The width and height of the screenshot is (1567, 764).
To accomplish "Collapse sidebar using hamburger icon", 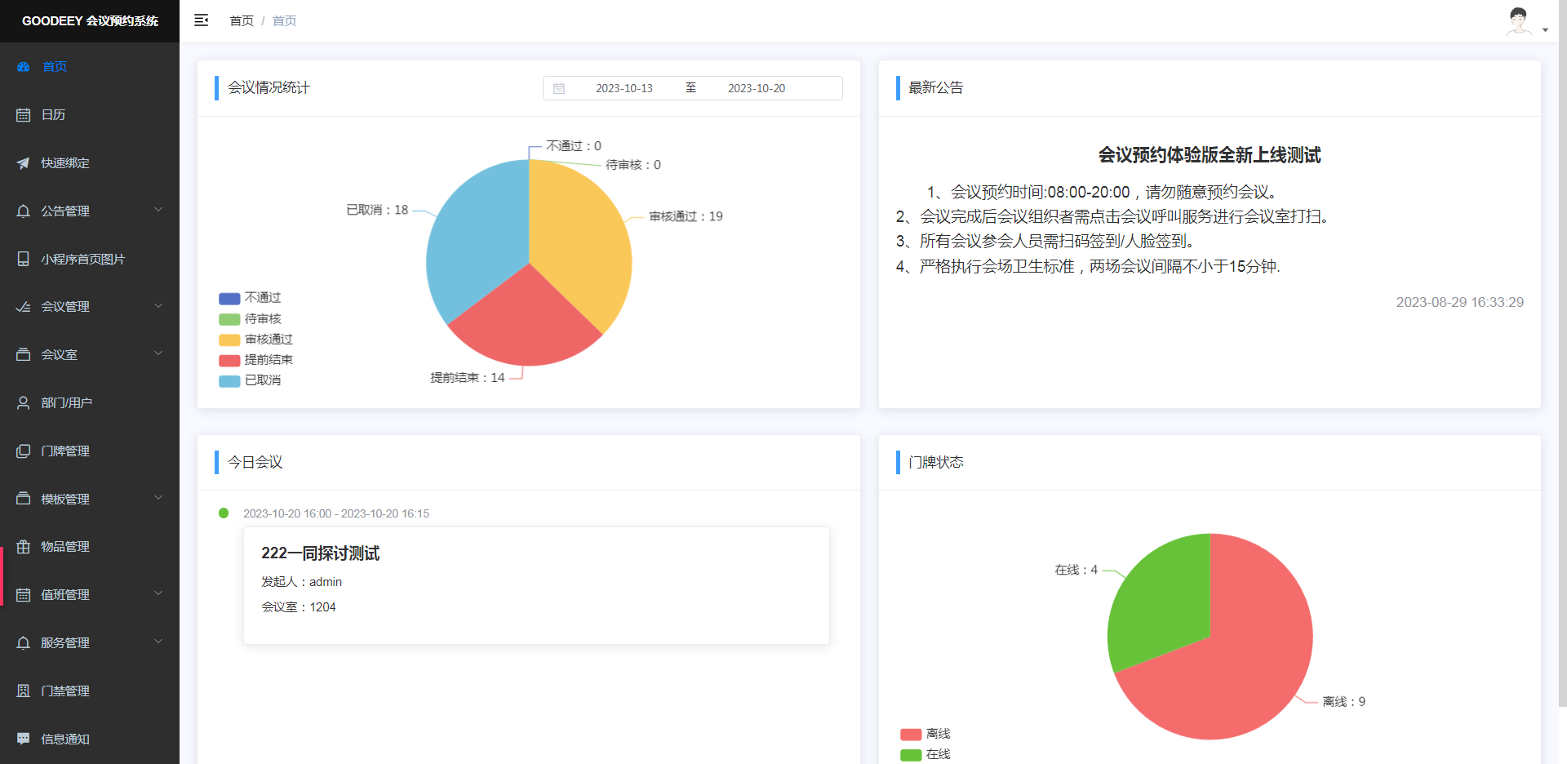I will click(201, 20).
